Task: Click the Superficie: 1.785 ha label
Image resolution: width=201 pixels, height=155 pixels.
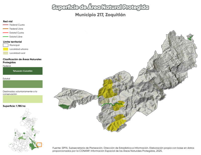Action: tap(14, 106)
